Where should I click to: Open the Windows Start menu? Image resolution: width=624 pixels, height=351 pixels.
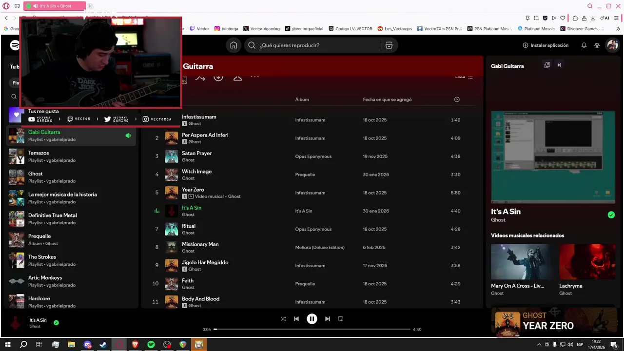[x=8, y=345]
